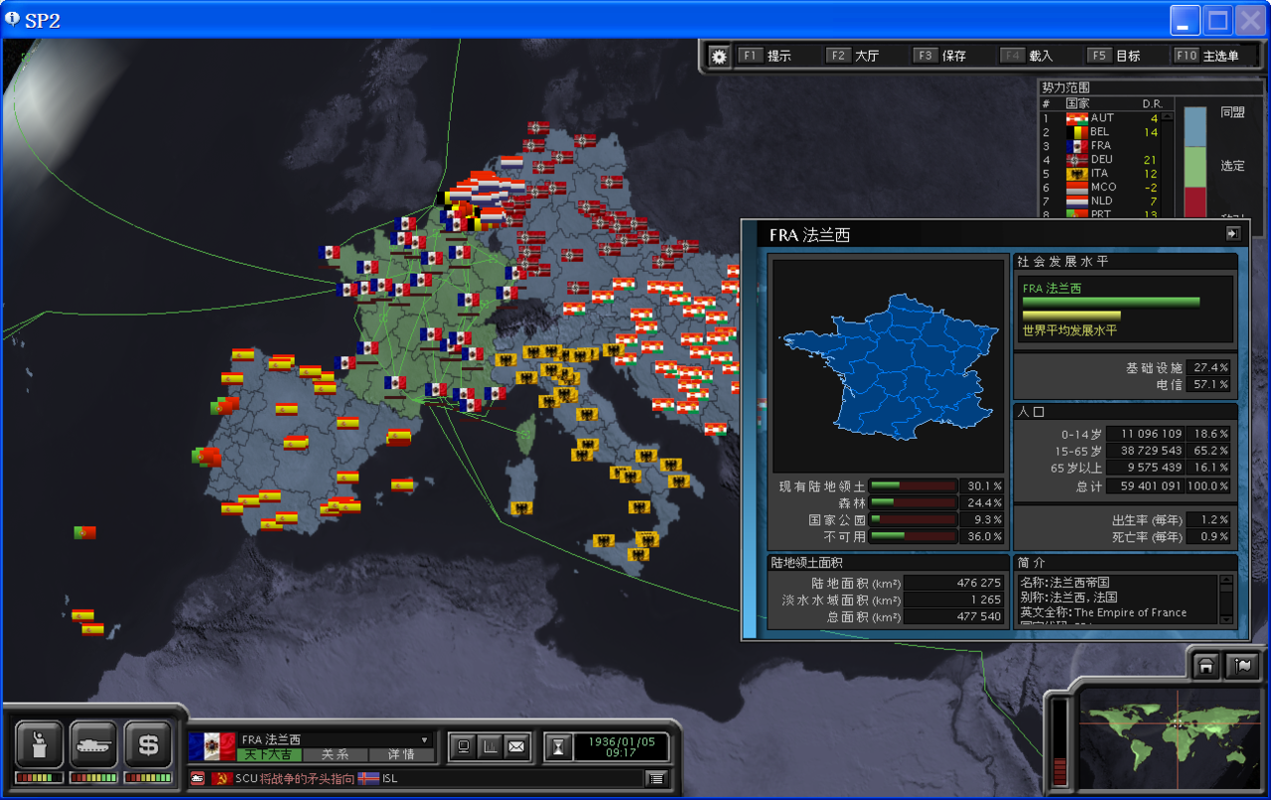Click the 总面积 477 540 value
This screenshot has height=800, width=1271.
click(x=953, y=616)
